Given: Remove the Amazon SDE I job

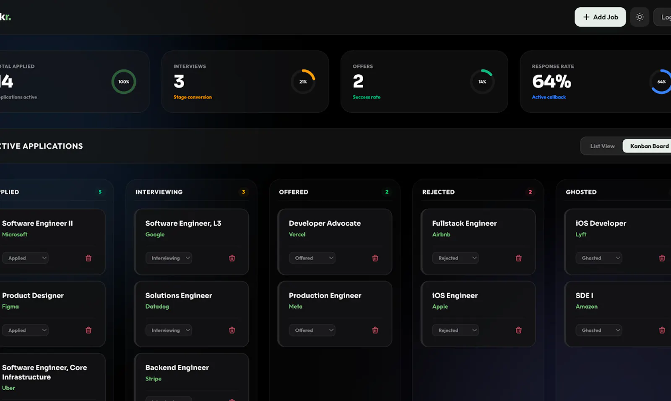Looking at the screenshot, I should (662, 330).
